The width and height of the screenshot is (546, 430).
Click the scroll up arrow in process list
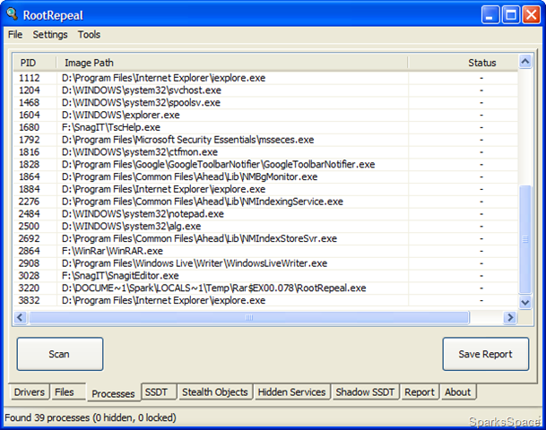(525, 62)
